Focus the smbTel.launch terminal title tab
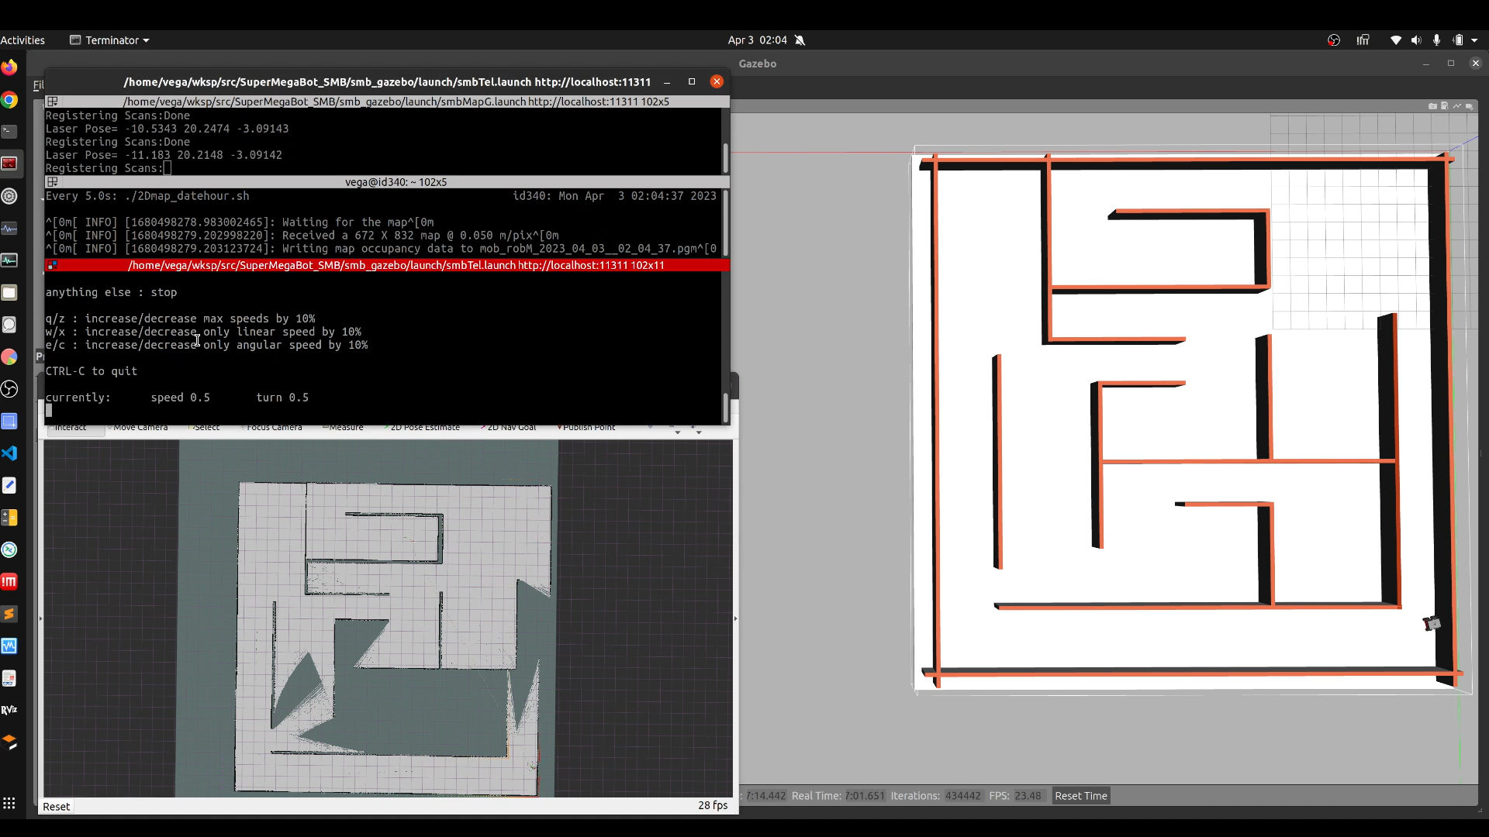The image size is (1489, 837). 396,265
